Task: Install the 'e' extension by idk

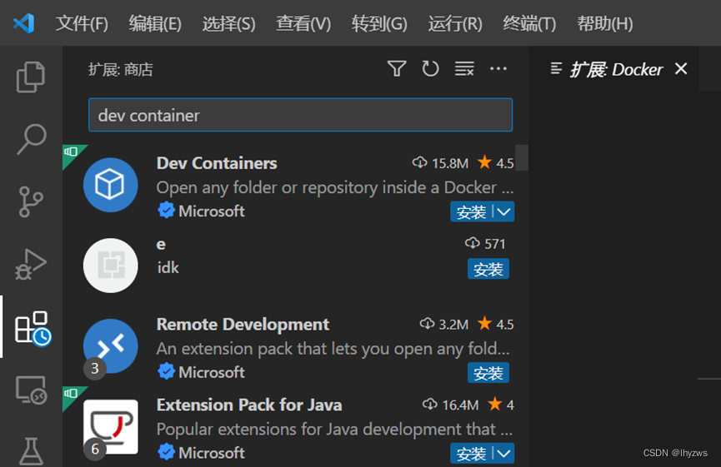Action: pyautogui.click(x=488, y=269)
